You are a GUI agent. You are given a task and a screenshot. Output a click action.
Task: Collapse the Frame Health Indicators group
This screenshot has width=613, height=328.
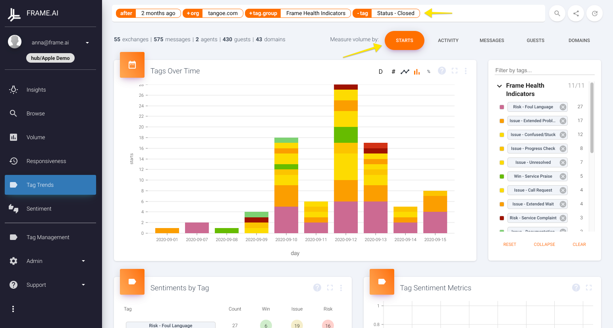(x=499, y=86)
